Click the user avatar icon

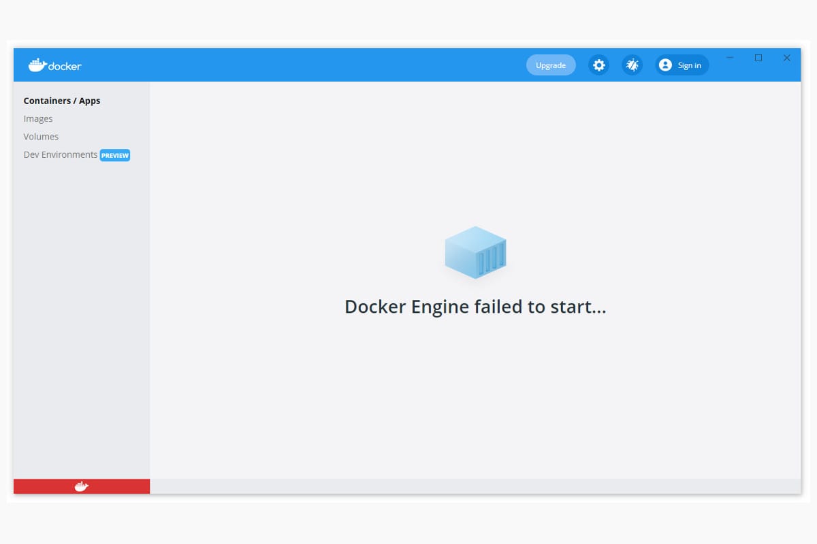(x=665, y=65)
